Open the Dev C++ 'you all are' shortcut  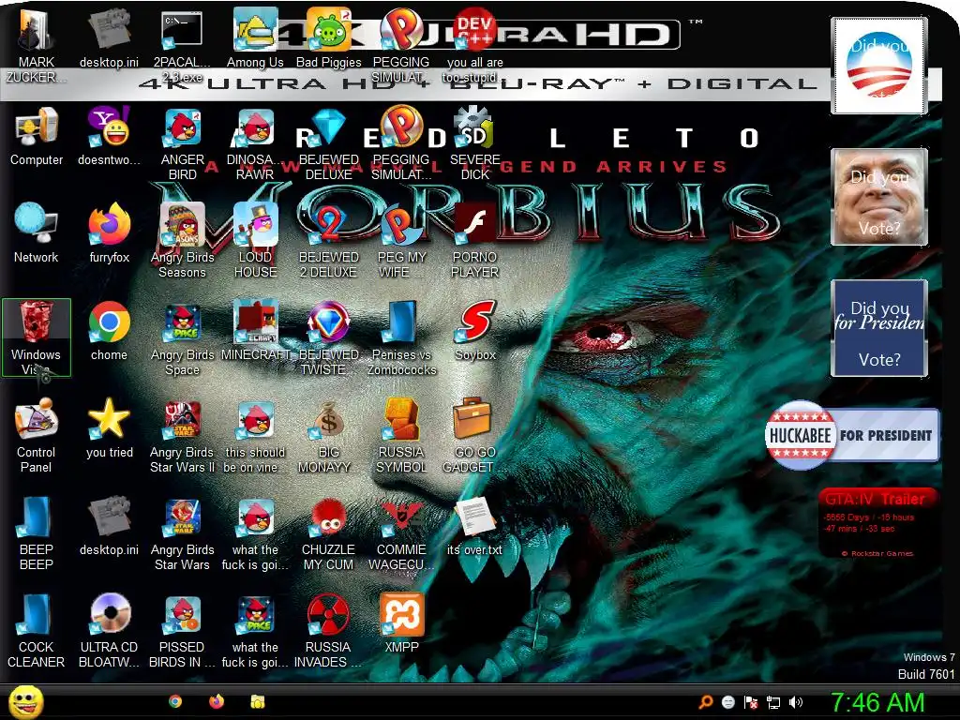click(x=475, y=44)
